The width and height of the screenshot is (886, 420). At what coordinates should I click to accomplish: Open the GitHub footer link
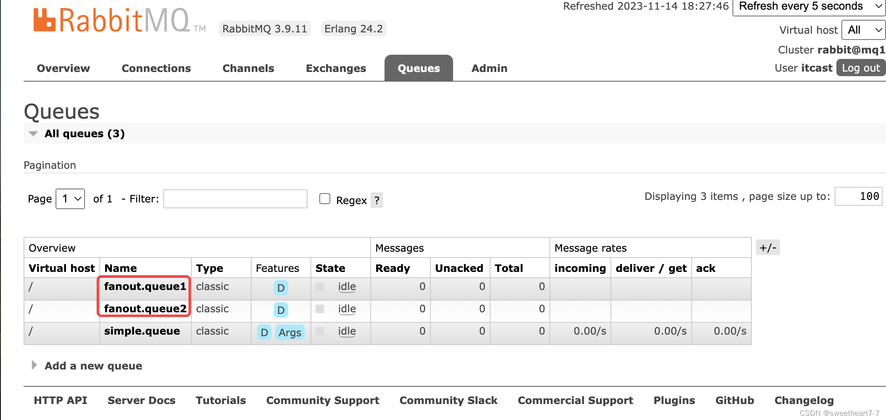(735, 400)
